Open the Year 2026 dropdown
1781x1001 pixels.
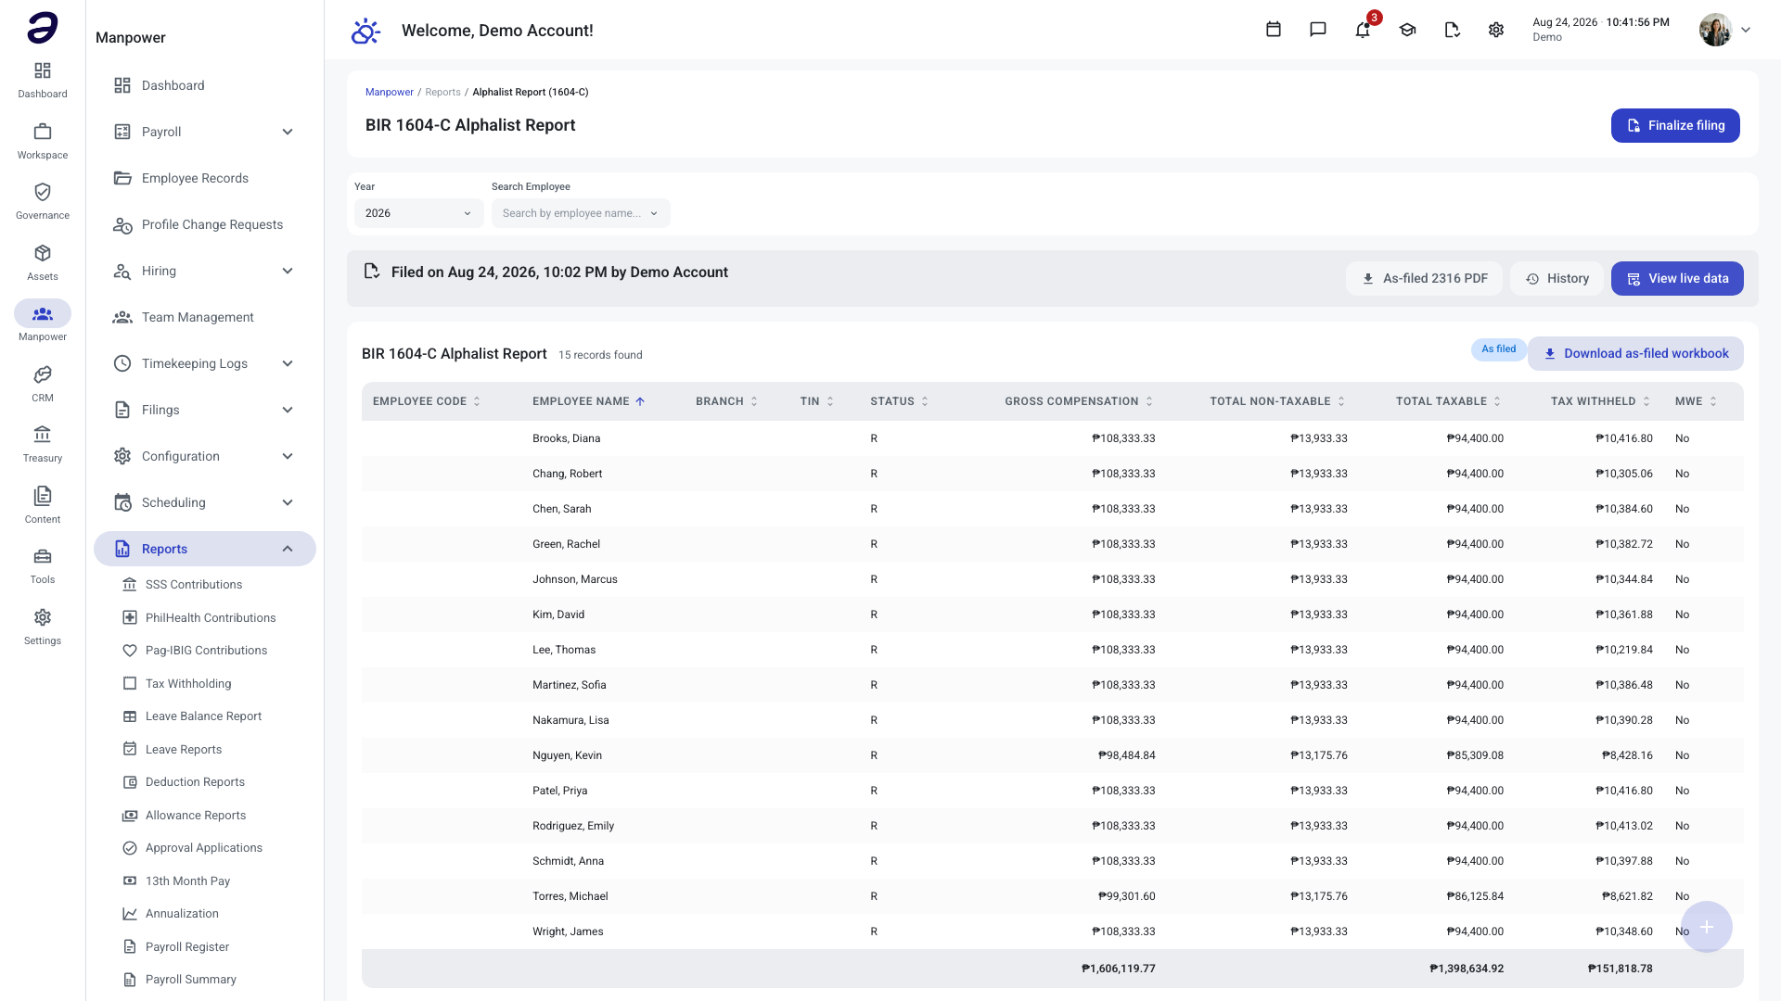tap(418, 213)
